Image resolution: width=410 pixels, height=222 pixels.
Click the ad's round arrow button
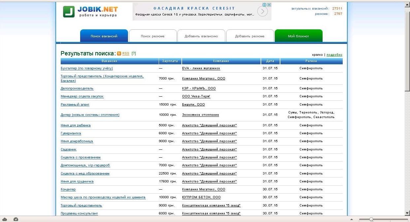tap(262, 12)
